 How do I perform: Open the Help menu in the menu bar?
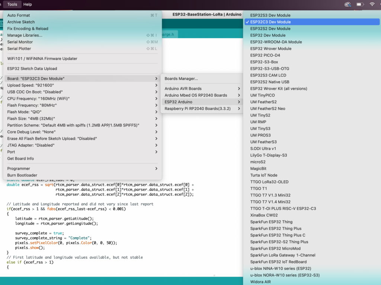[x=28, y=4]
